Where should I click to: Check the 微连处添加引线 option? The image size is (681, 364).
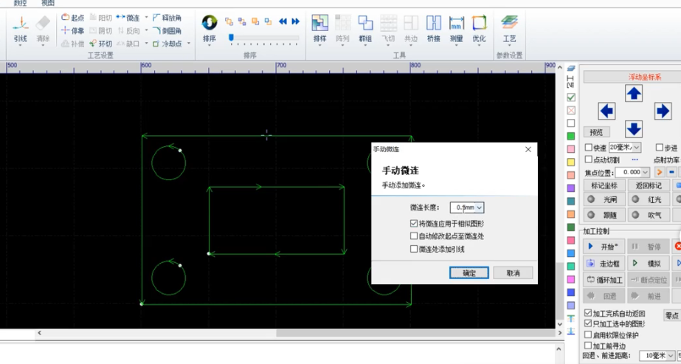(x=414, y=249)
